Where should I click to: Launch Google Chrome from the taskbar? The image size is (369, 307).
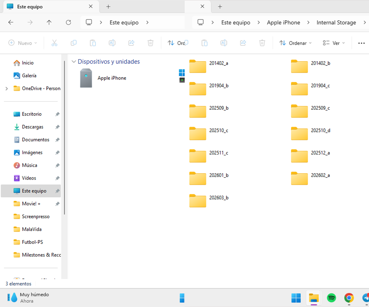(349, 298)
